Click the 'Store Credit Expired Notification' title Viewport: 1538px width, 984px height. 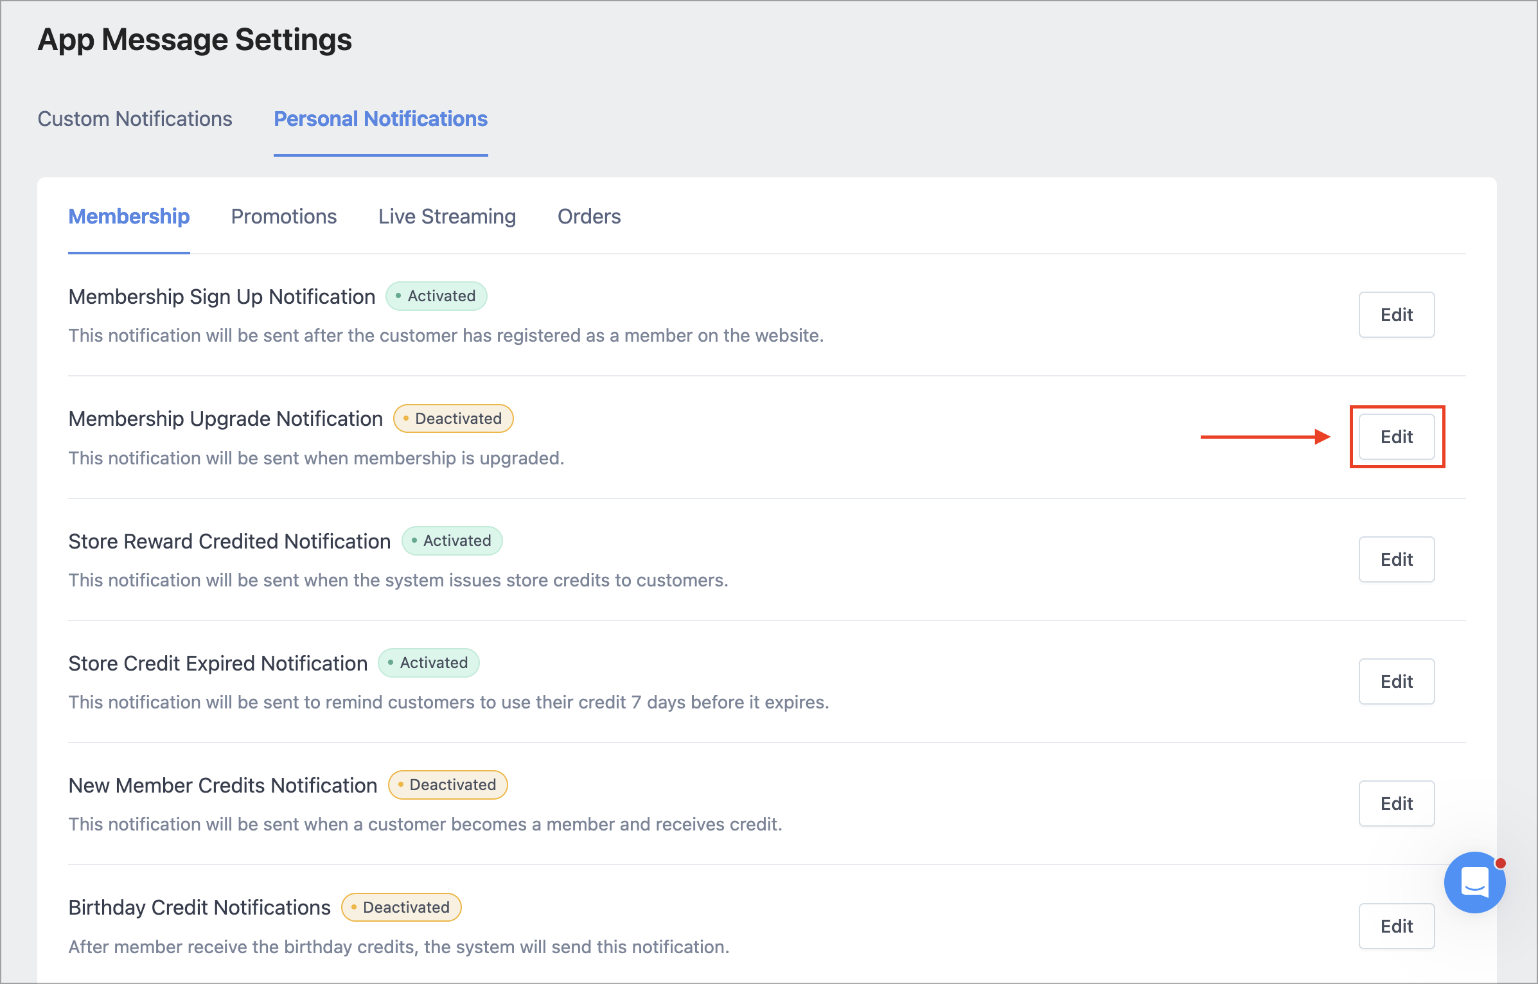pos(218,663)
